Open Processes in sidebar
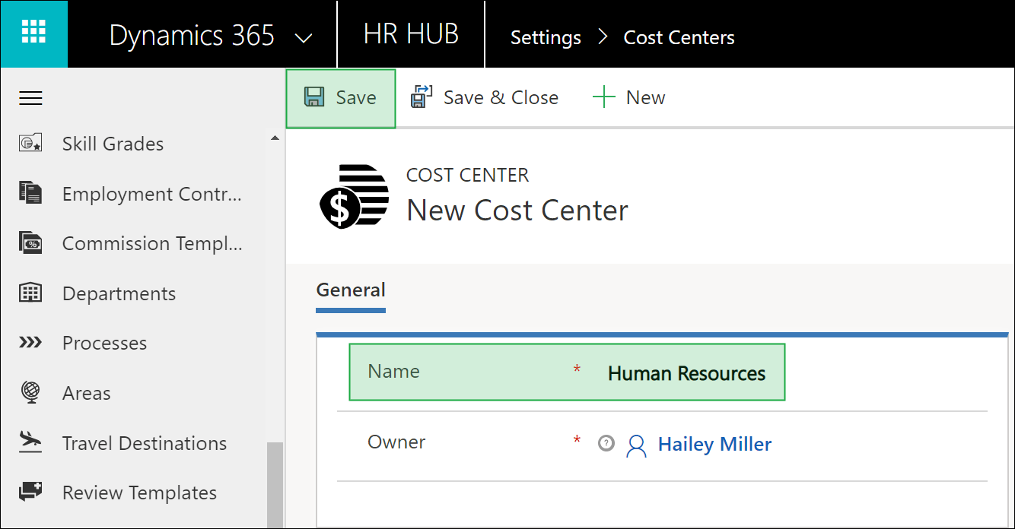The image size is (1015, 529). pyautogui.click(x=104, y=343)
